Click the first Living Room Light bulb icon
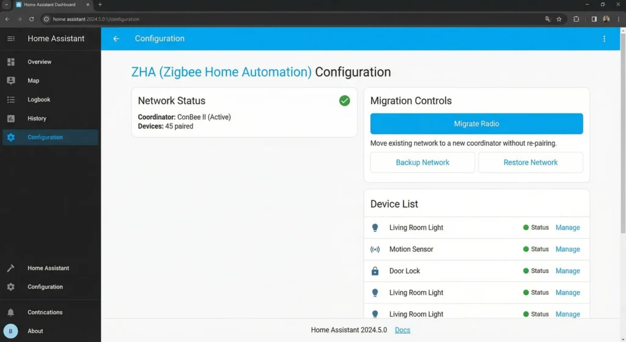 coord(375,228)
